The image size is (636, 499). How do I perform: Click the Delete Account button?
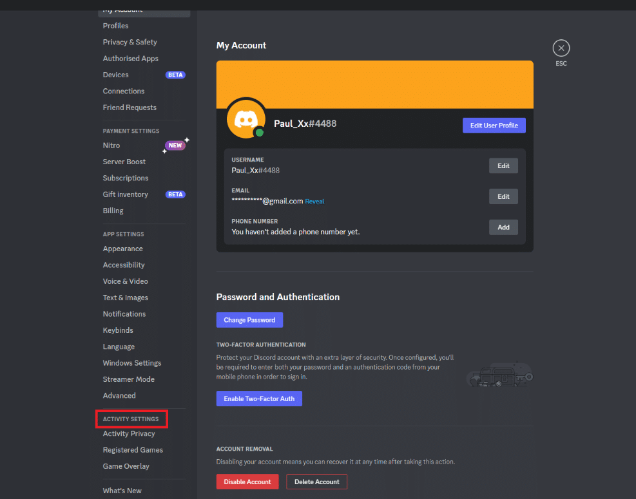point(317,482)
